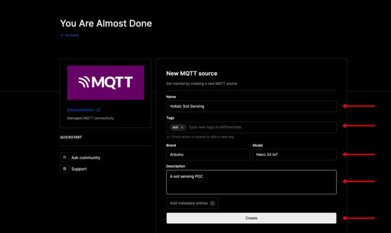Click the external link icon next to Documentation

98,110
